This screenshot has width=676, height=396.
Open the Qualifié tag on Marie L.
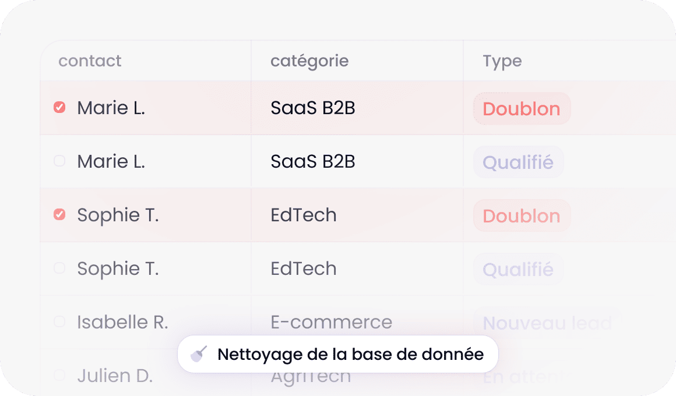[x=518, y=162]
